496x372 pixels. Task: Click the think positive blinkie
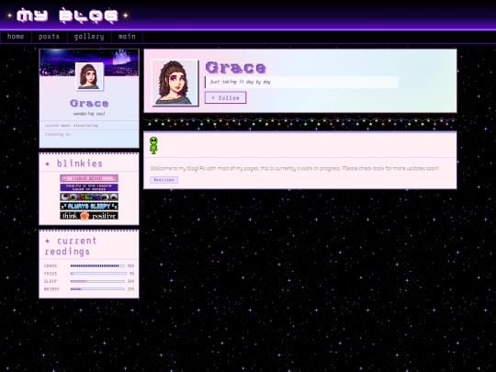point(89,216)
